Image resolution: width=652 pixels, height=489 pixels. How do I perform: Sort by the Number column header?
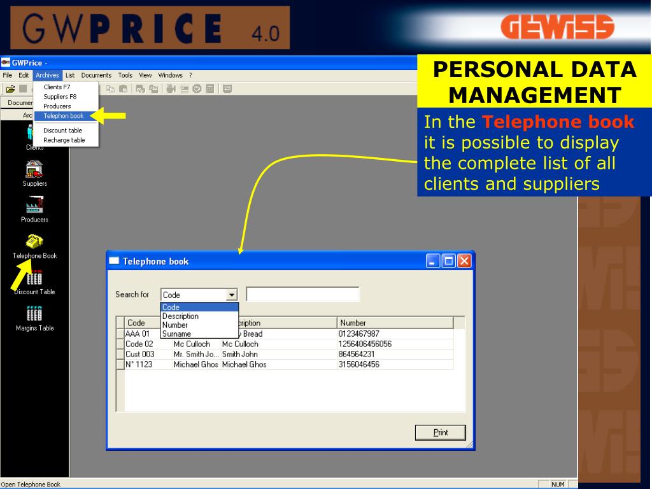pos(395,323)
